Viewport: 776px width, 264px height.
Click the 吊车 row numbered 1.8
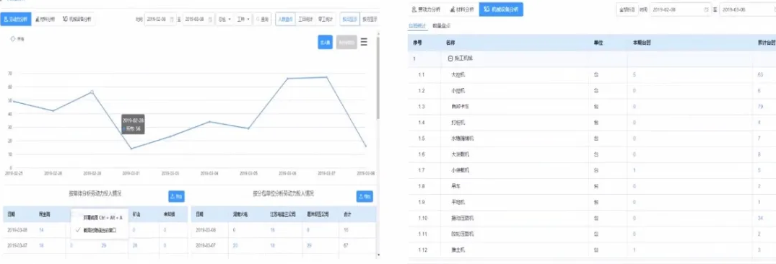pos(593,186)
